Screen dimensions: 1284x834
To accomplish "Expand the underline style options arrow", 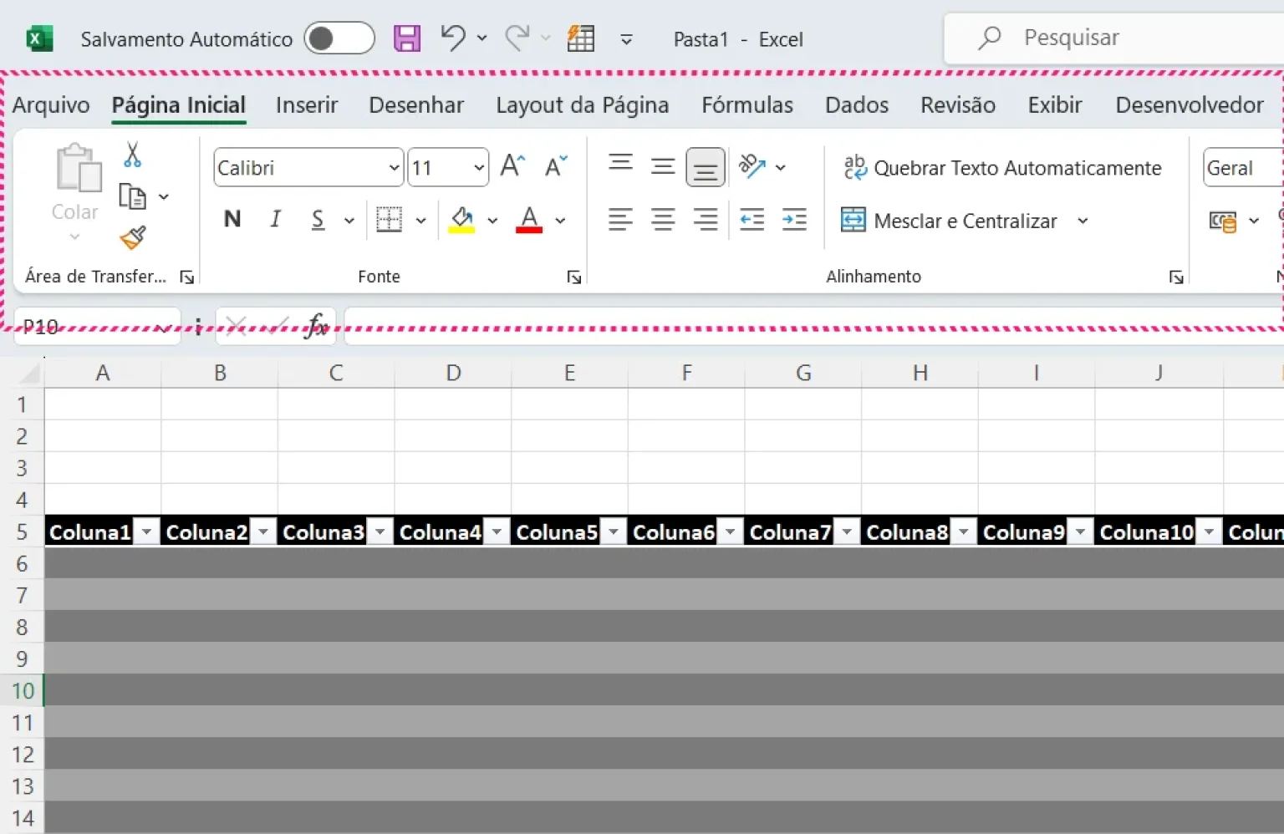I will tap(349, 221).
